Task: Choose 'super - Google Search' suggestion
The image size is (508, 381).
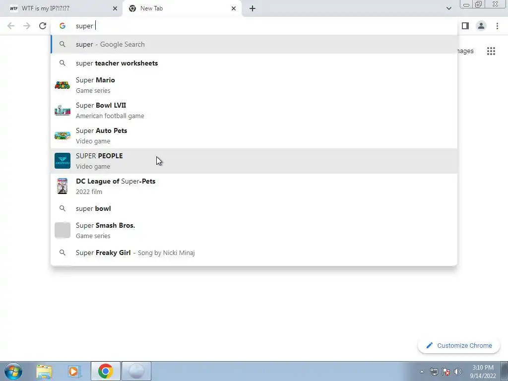Action: point(254,44)
